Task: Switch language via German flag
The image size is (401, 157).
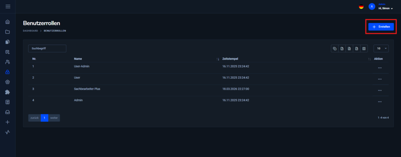Action: coord(361,7)
